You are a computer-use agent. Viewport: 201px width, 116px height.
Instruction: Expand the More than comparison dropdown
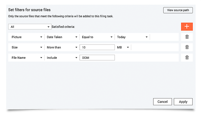pos(62,47)
